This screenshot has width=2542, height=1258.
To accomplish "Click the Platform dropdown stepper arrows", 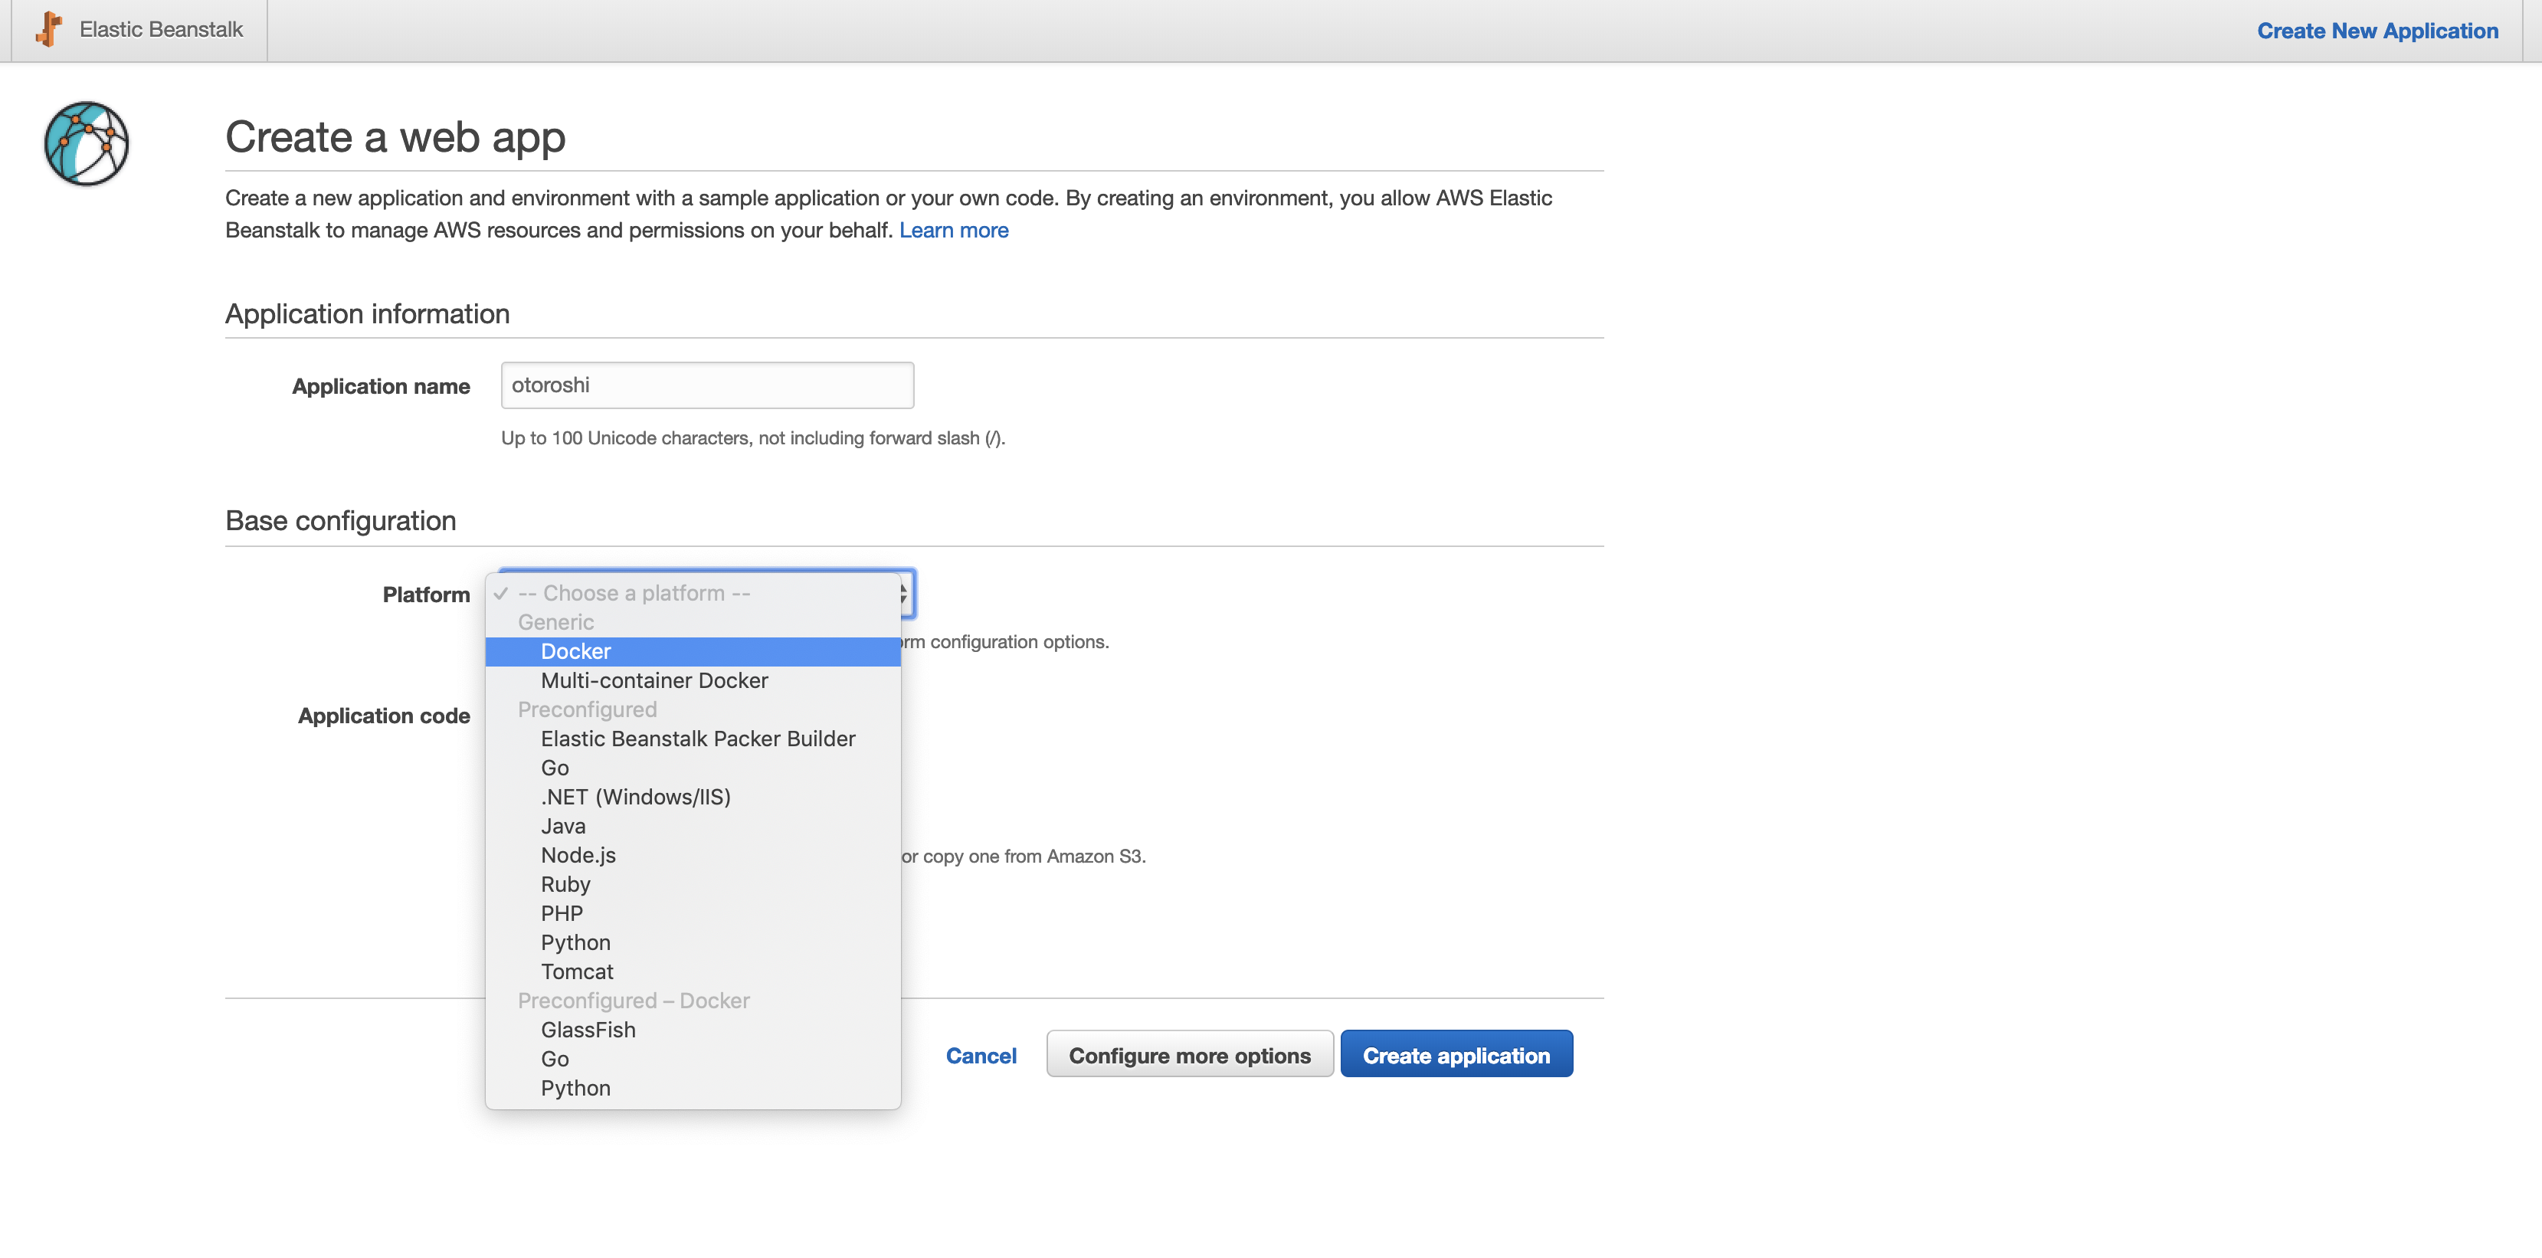I will pos(904,593).
